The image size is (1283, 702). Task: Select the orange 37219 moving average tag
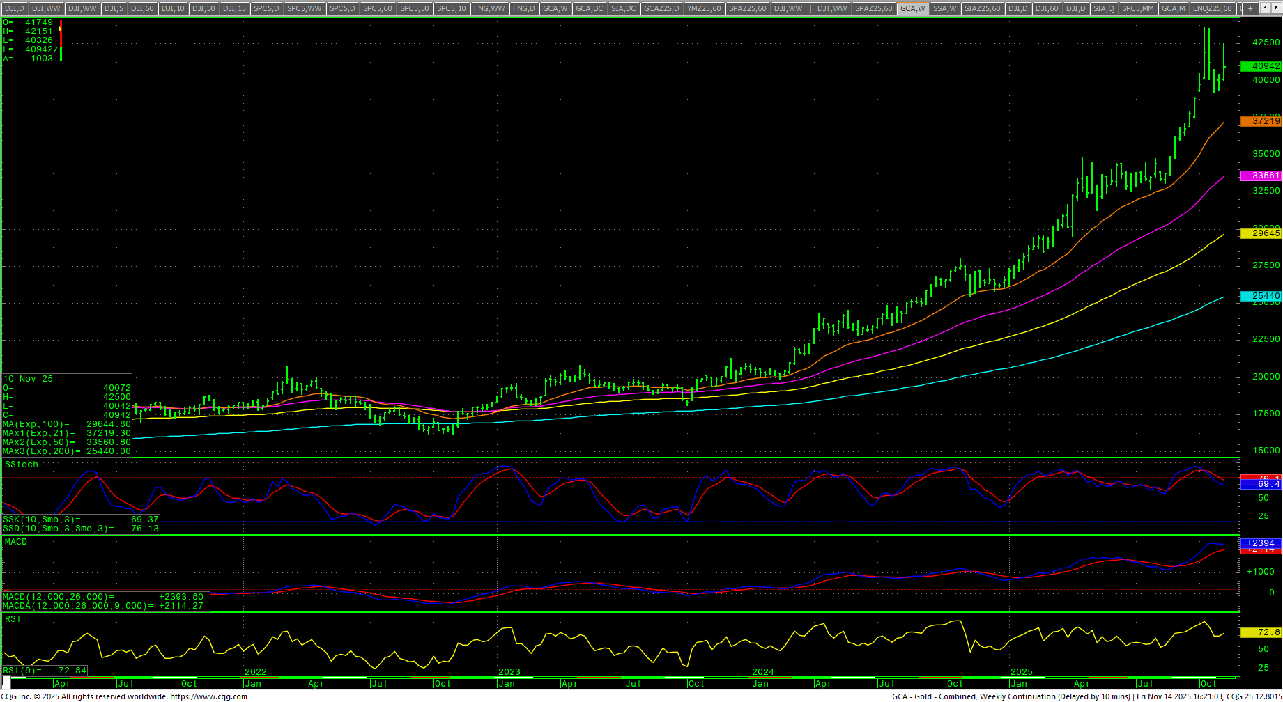coord(1261,121)
